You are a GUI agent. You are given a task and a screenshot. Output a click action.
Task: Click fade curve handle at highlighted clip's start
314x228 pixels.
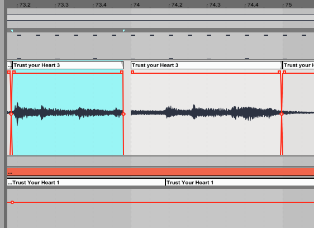11,114
